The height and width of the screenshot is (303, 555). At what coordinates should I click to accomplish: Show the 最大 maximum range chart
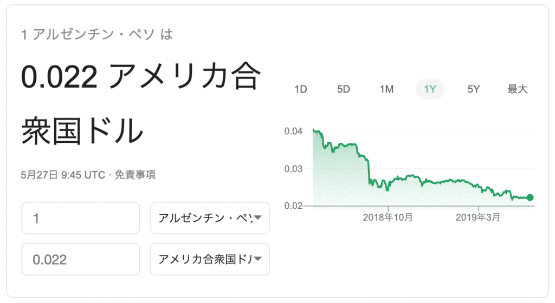[x=517, y=89]
